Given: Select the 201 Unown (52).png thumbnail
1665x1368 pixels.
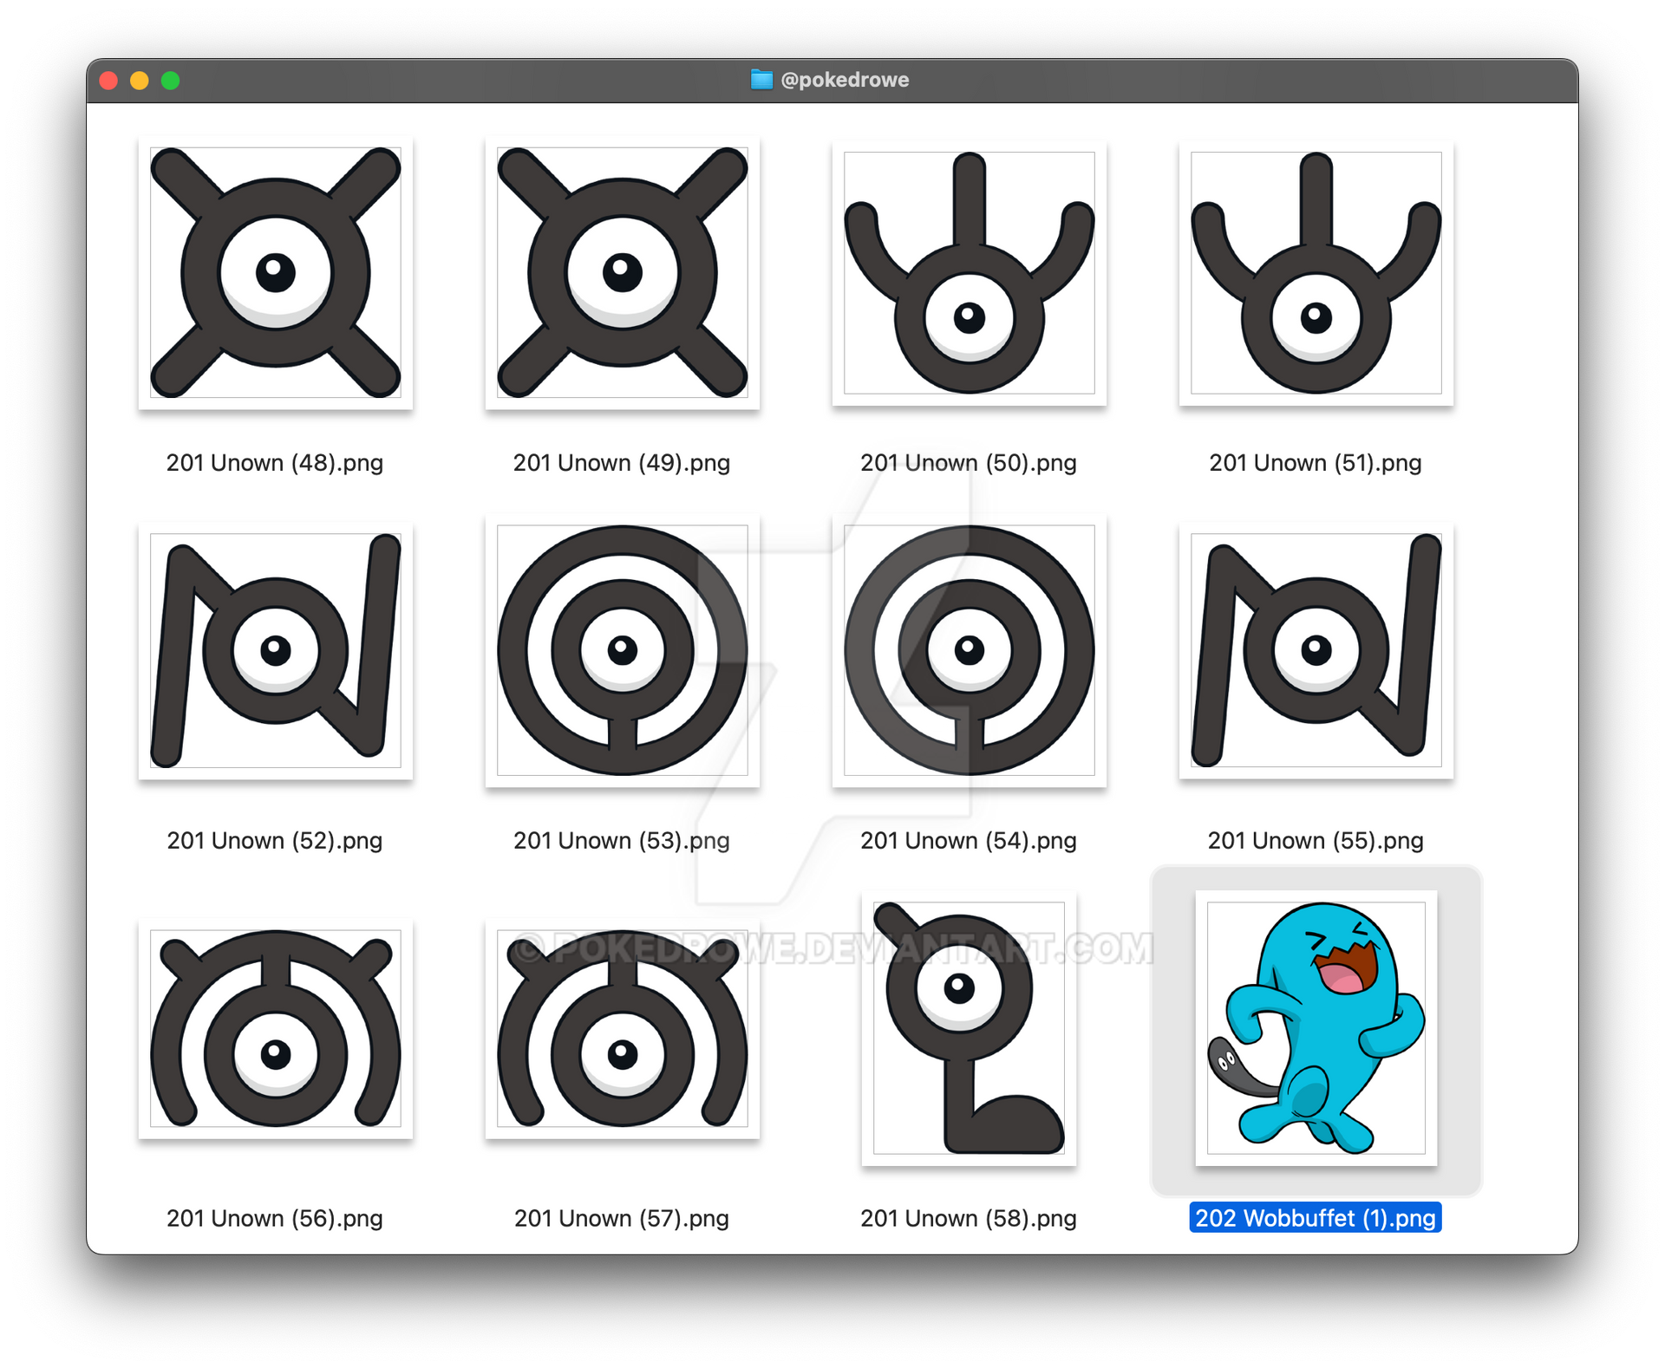Looking at the screenshot, I should 275,650.
